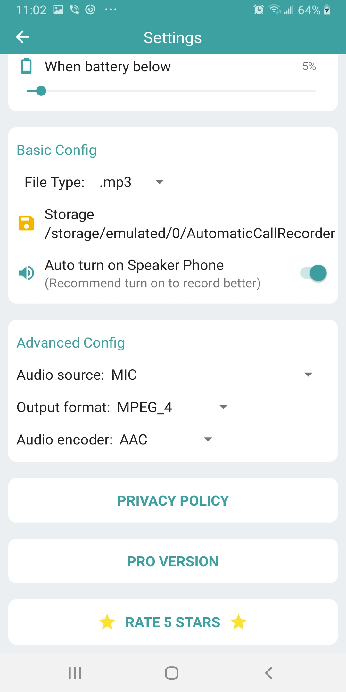The height and width of the screenshot is (692, 346).
Task: Tap the back arrow in the Settings header
Action: pyautogui.click(x=22, y=37)
